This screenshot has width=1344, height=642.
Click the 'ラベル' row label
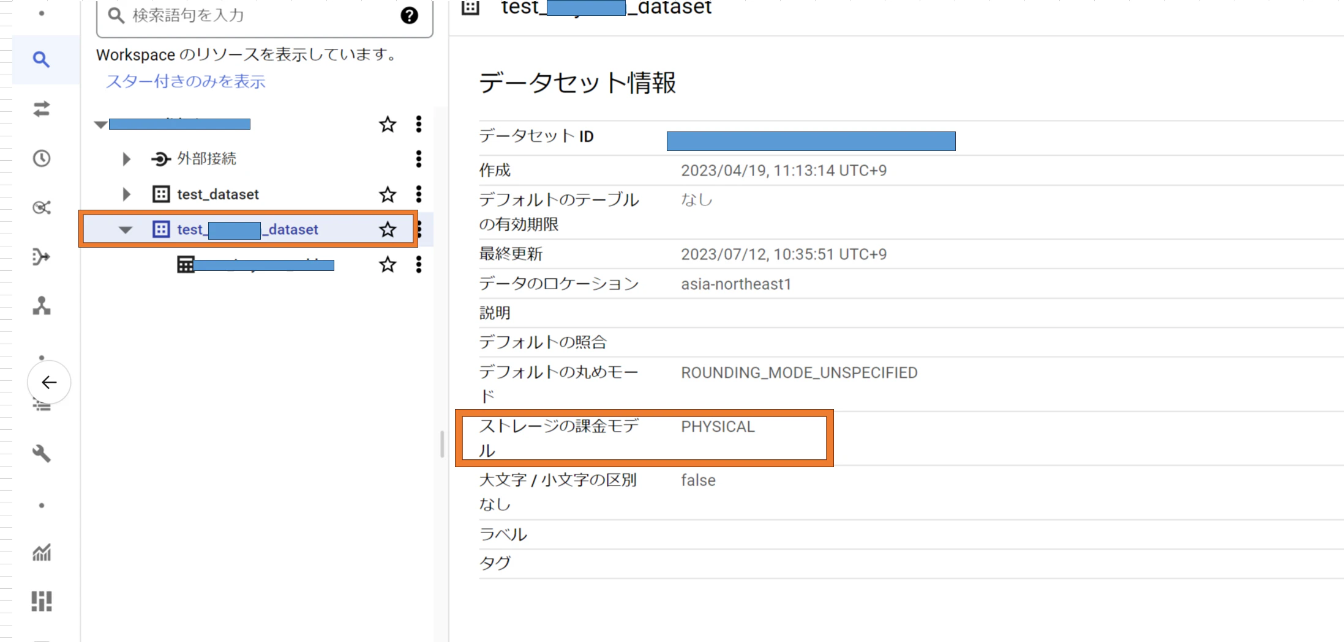(x=503, y=534)
